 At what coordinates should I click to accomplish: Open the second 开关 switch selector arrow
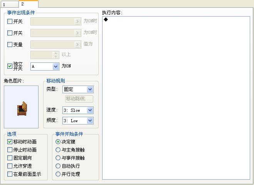pyautogui.click(x=77, y=33)
